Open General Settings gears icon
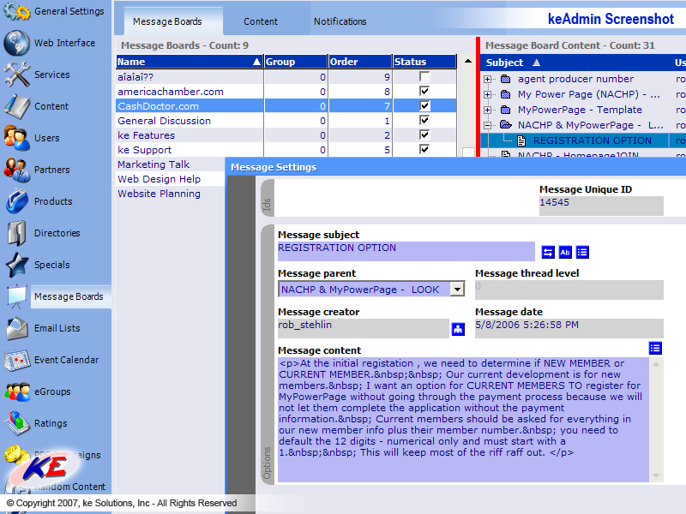 [x=16, y=11]
